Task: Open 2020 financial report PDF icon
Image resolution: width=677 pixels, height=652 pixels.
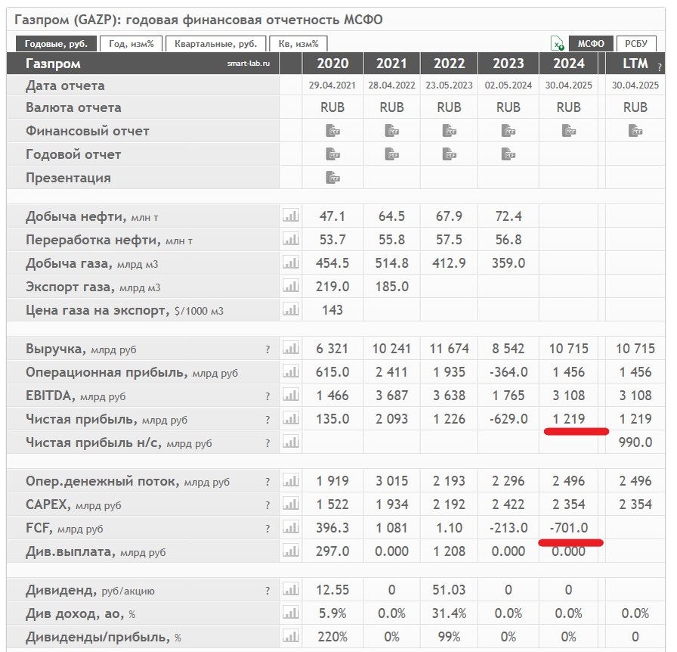Action: pyautogui.click(x=332, y=131)
